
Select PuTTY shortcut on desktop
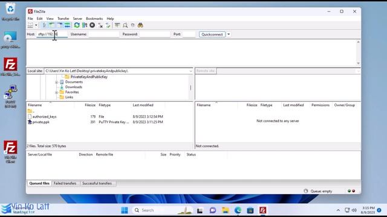tap(10, 96)
